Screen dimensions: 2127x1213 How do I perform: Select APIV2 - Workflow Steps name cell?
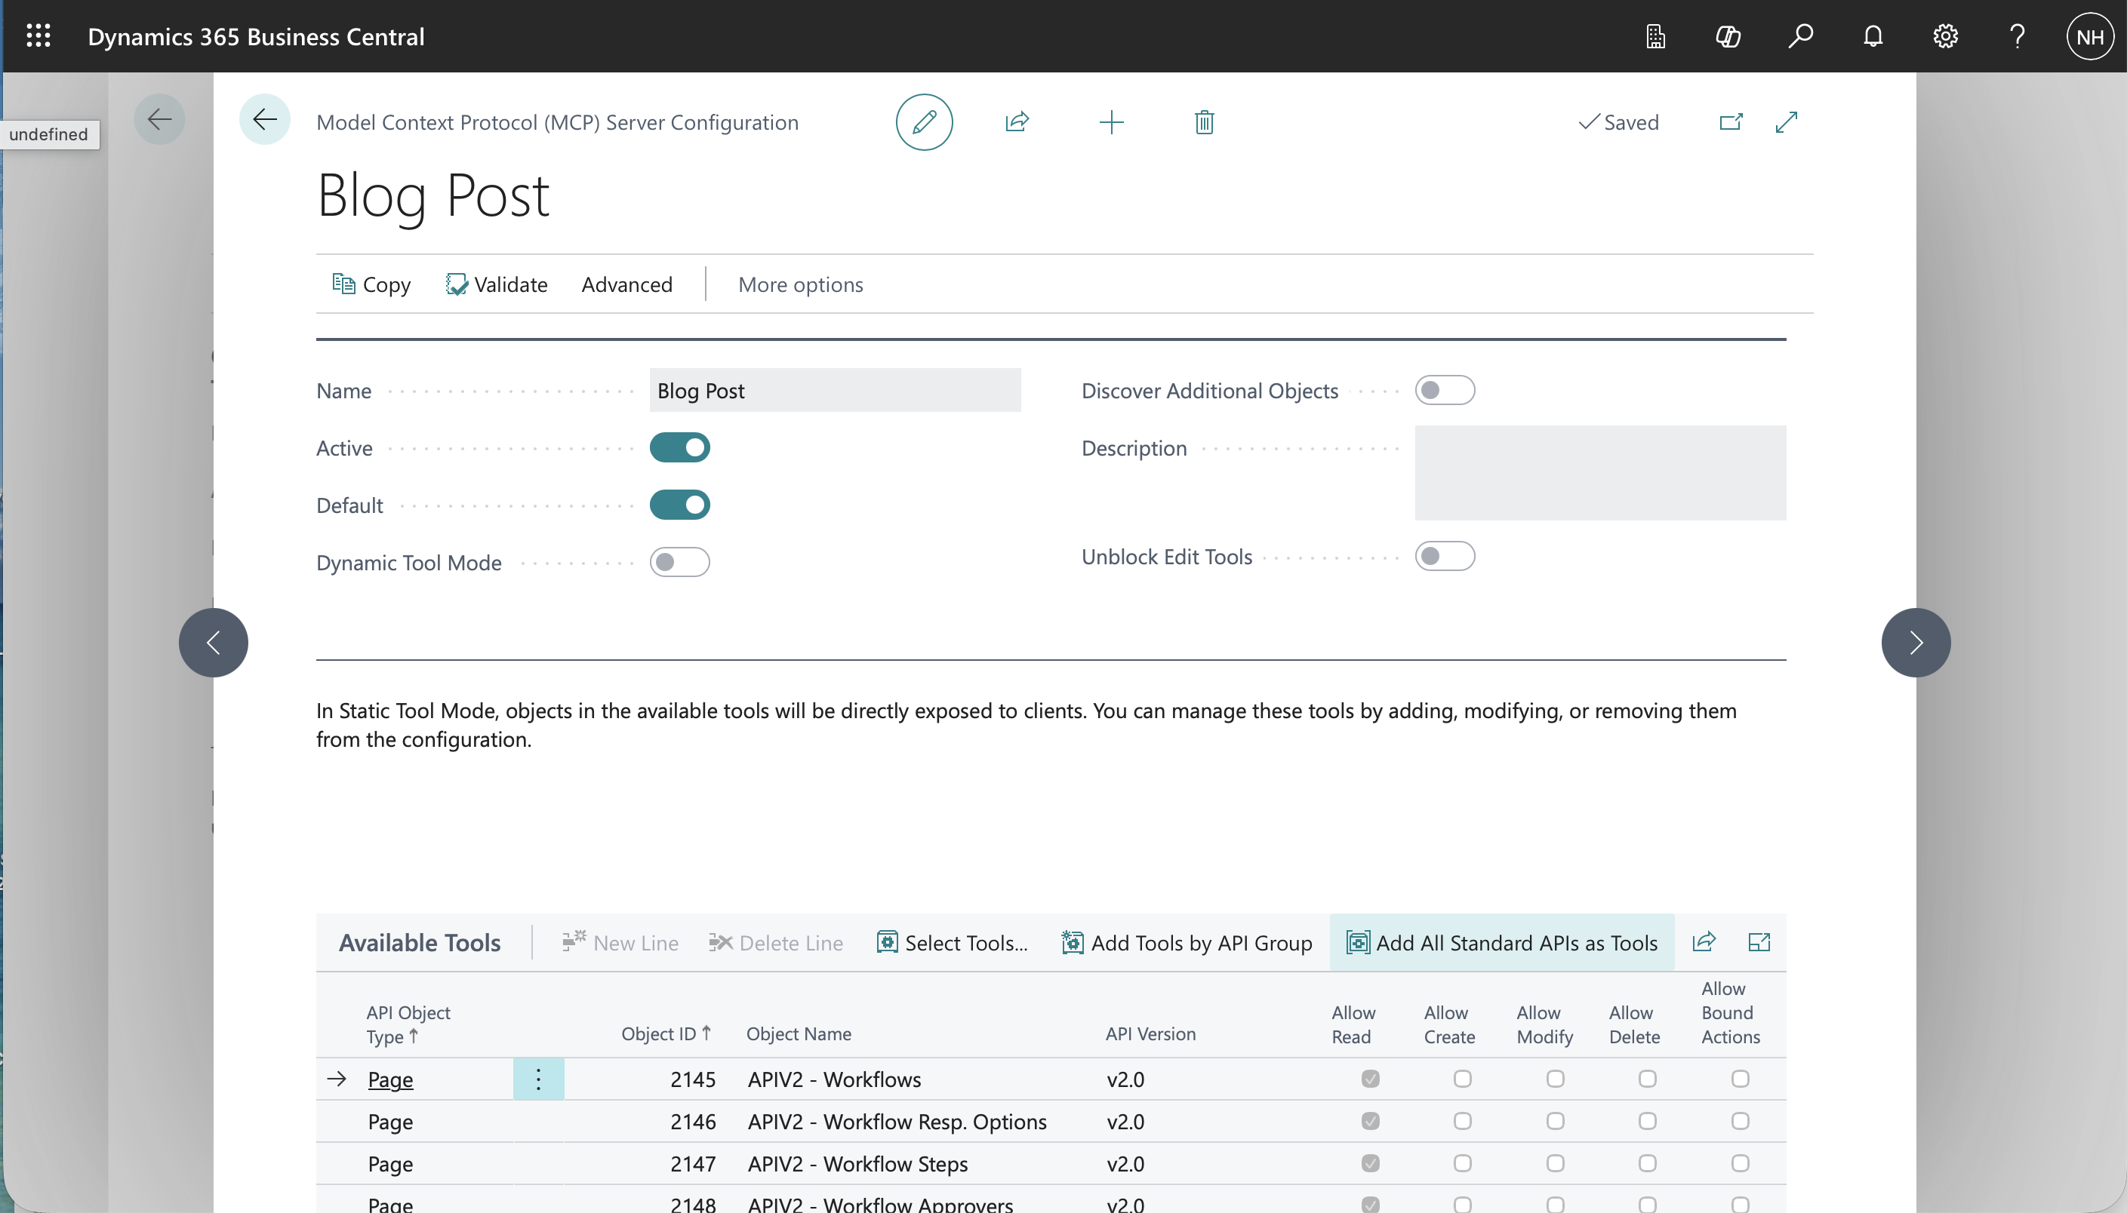click(857, 1164)
